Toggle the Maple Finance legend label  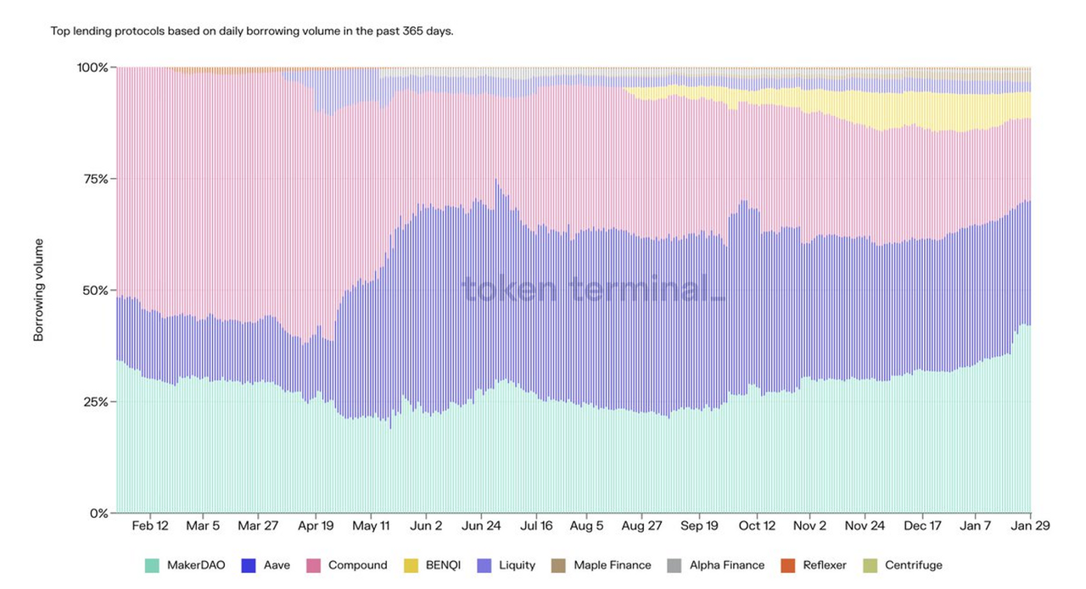pyautogui.click(x=612, y=565)
